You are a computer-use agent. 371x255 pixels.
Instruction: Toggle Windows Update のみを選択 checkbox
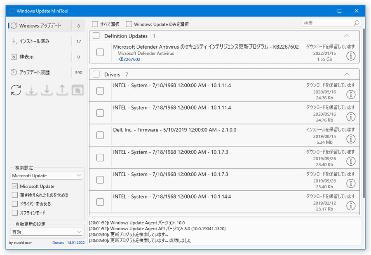129,24
